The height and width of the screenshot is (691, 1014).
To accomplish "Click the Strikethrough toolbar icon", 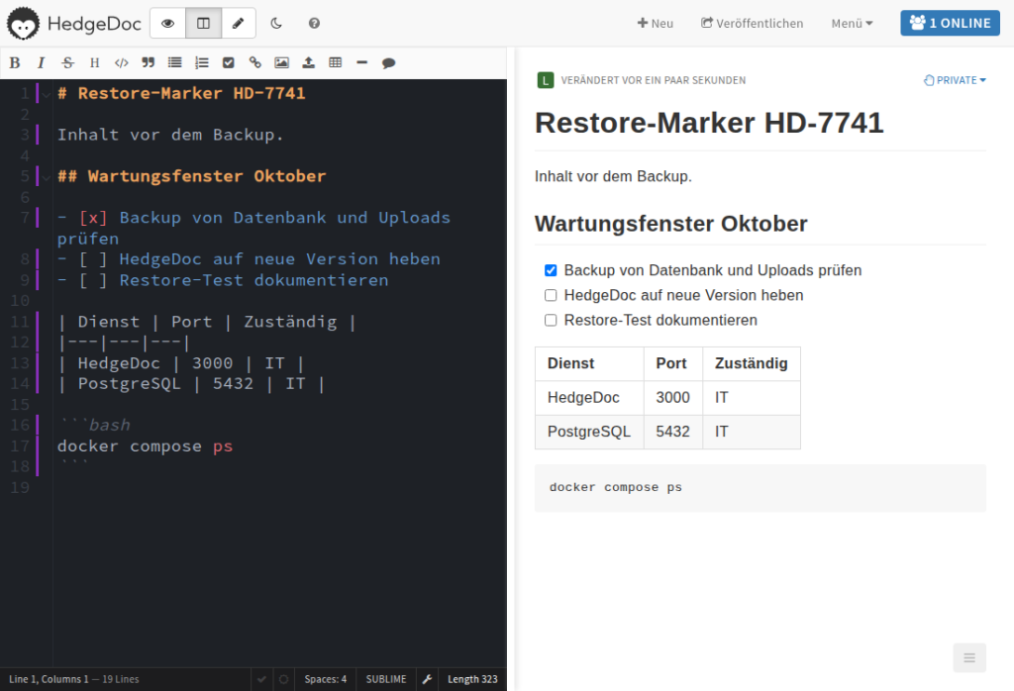I will click(67, 62).
